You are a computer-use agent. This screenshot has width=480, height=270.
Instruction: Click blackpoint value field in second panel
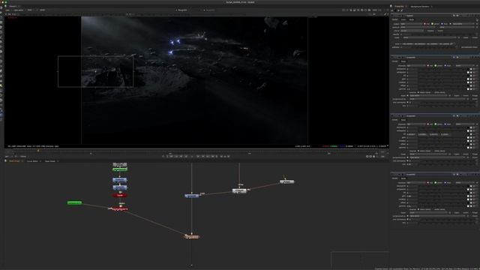pos(412,69)
